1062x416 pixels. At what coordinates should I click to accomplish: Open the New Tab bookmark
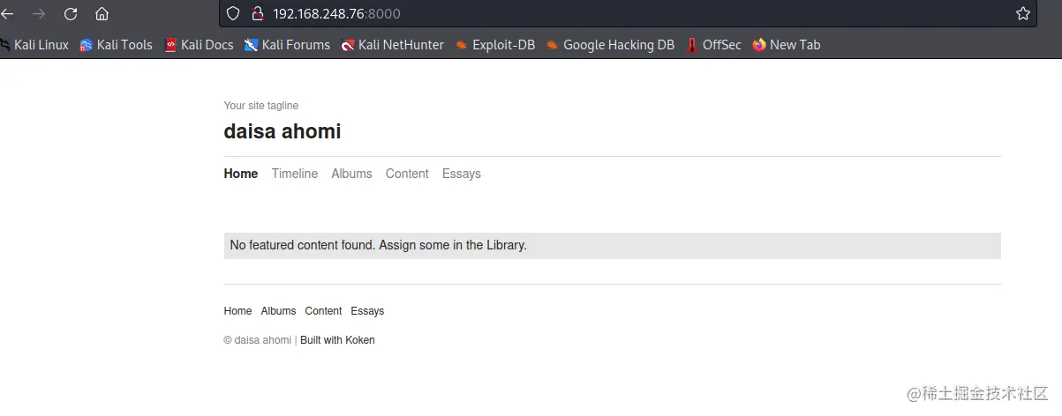[x=787, y=44]
